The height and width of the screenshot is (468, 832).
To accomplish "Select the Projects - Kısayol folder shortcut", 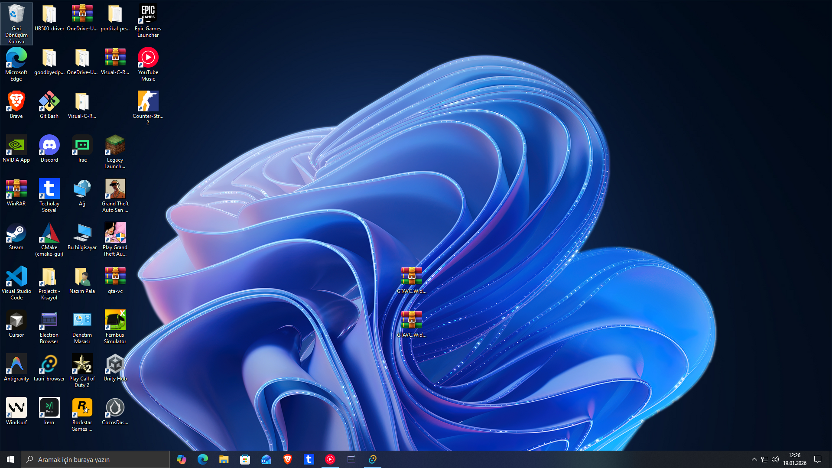I will pos(49,283).
